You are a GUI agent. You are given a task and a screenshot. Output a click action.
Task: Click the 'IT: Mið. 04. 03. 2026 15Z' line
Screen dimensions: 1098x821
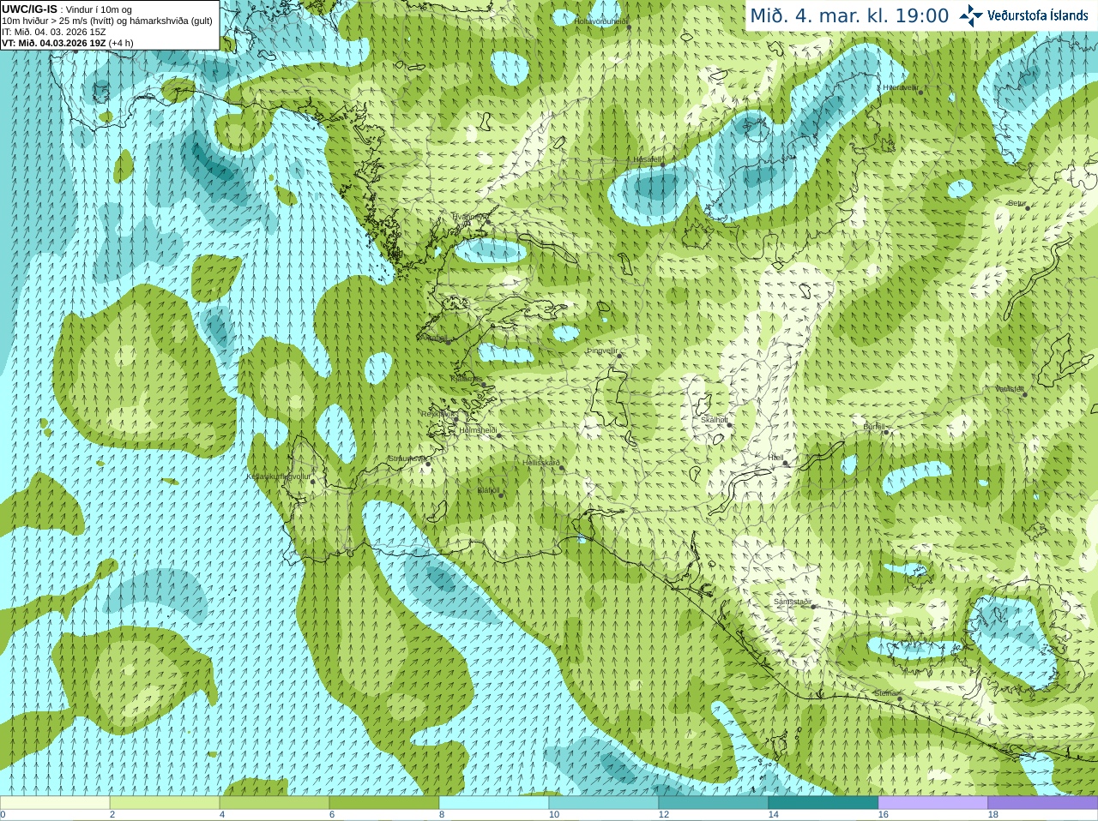(x=54, y=32)
